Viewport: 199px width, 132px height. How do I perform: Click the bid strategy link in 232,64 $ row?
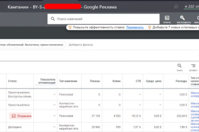point(195,116)
